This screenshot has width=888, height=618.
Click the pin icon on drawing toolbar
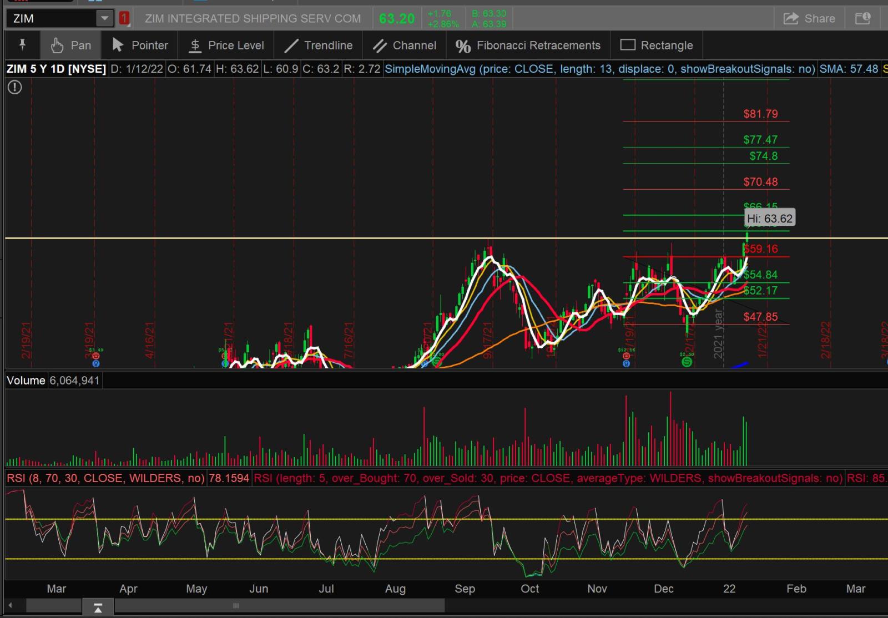coord(23,45)
